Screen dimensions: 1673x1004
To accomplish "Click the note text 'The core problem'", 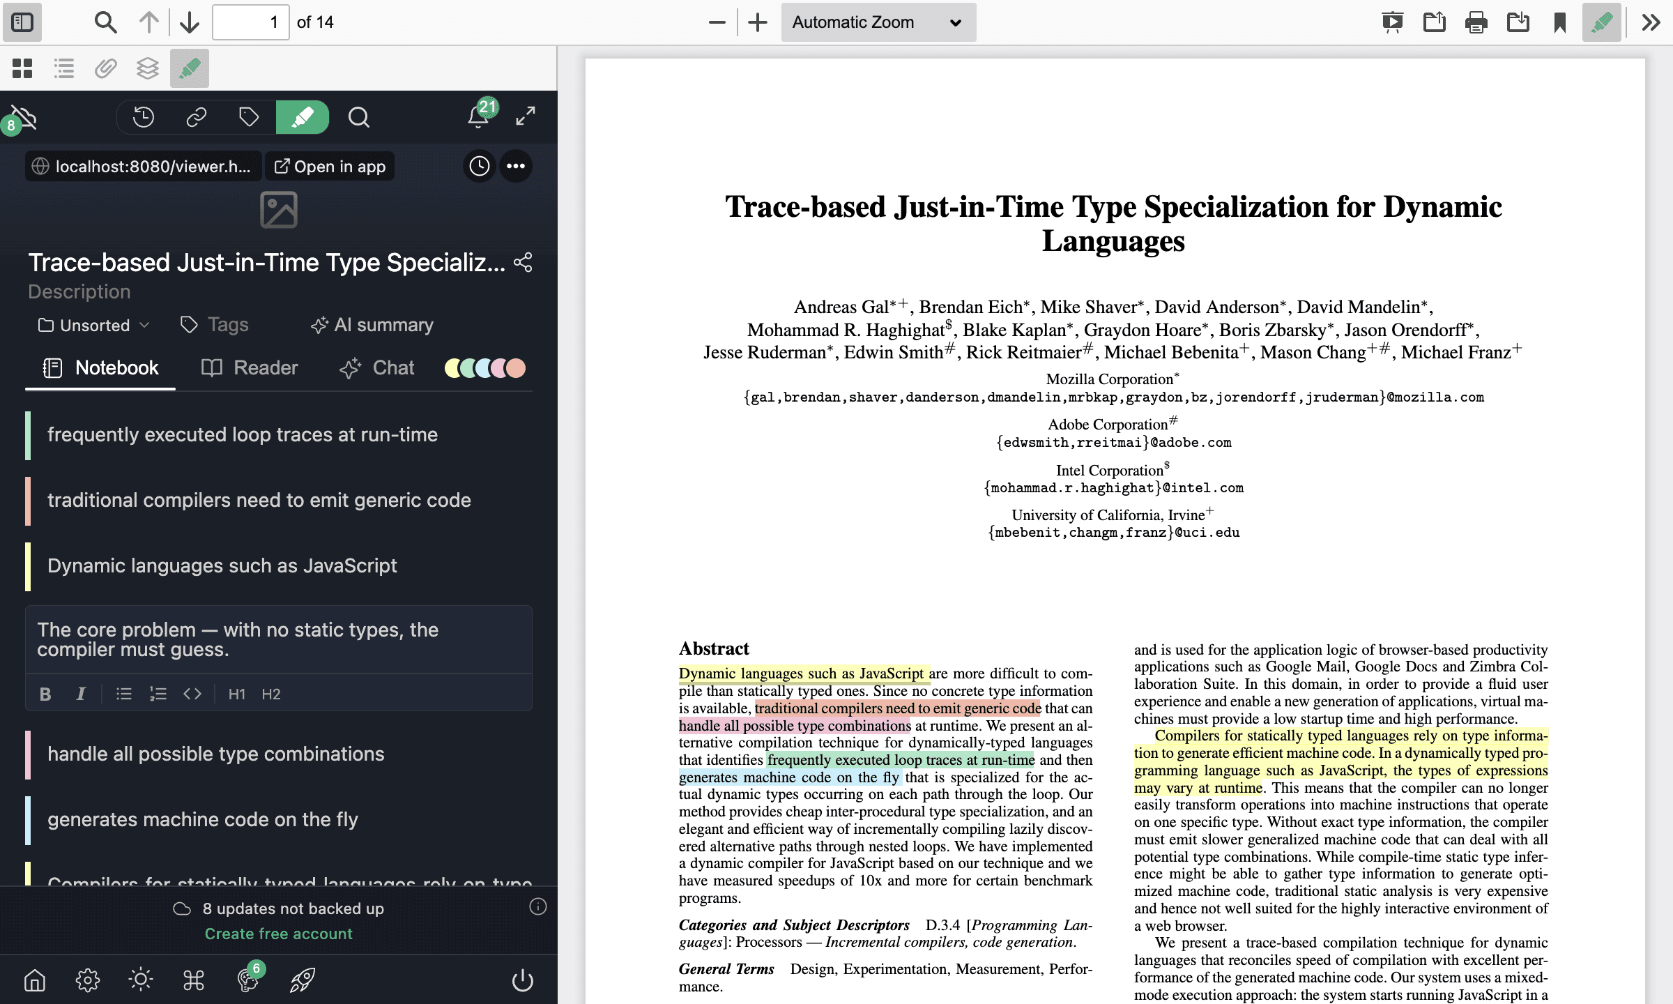I will 116,630.
